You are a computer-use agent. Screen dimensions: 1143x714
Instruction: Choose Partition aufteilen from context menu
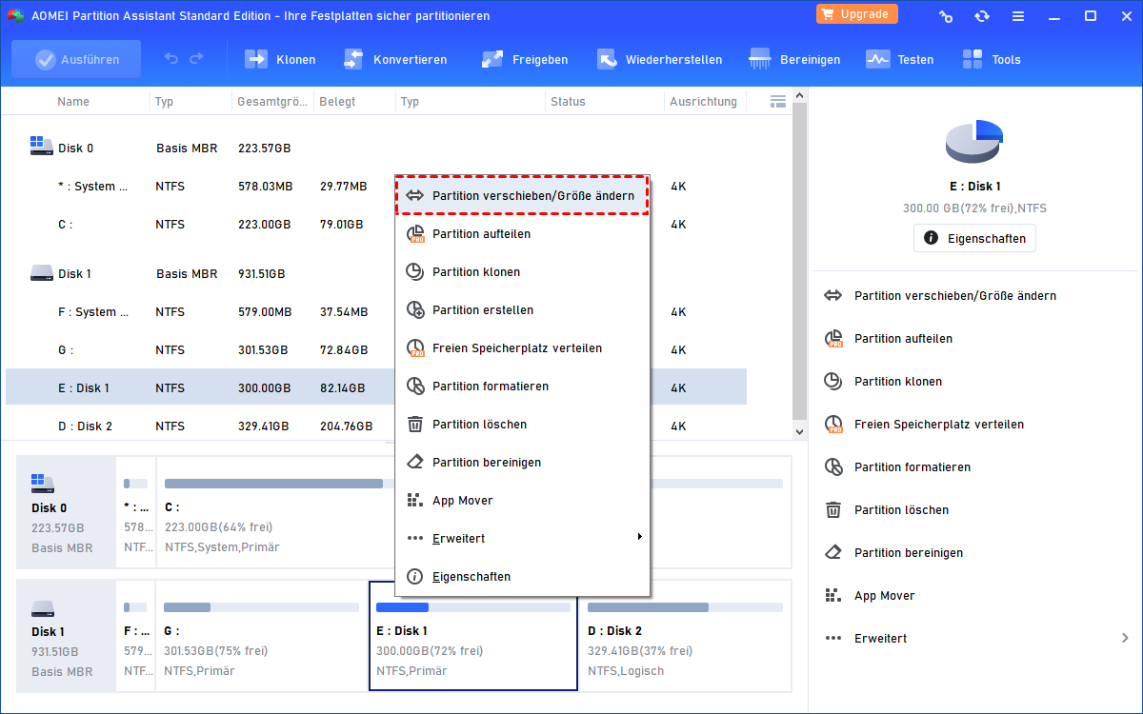pyautogui.click(x=522, y=233)
